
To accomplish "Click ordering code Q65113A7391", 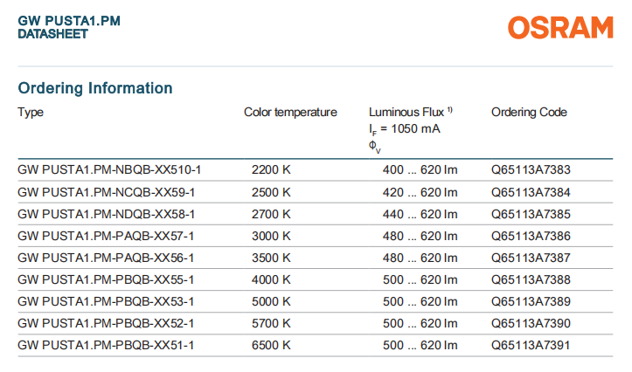I will coord(531,345).
